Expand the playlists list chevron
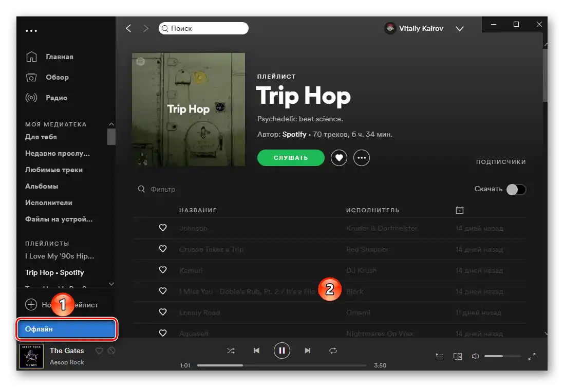This screenshot has width=564, height=387. pyautogui.click(x=111, y=284)
